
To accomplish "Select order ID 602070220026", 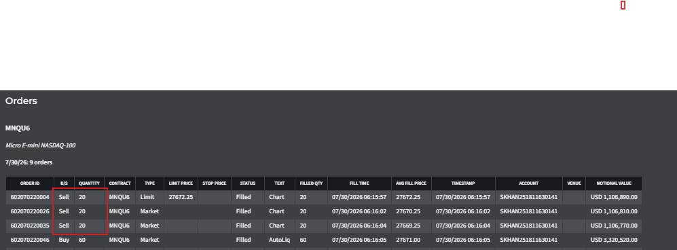I will pos(30,211).
